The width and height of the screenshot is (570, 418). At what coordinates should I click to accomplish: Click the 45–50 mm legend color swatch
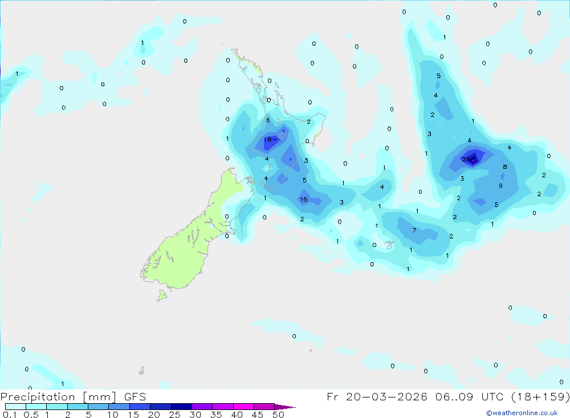coord(264,407)
